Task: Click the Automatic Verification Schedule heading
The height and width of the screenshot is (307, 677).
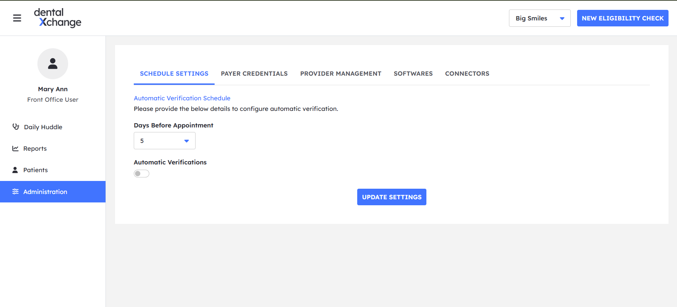Action: [x=182, y=98]
